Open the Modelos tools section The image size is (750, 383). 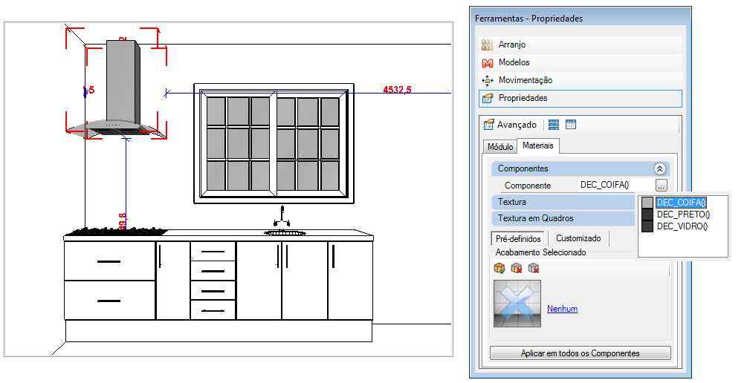[581, 62]
